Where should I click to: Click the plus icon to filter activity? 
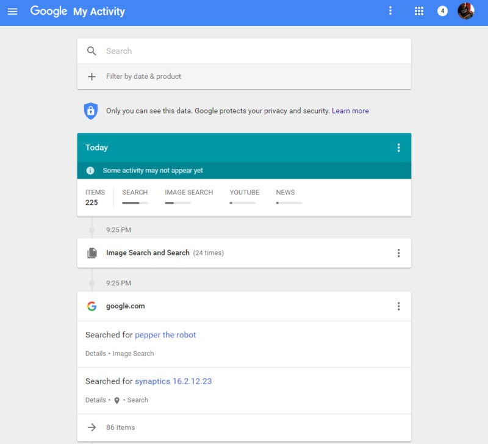pos(92,76)
